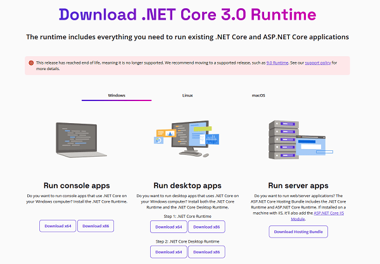Click the desktop monitor apps illustration
380x264 pixels.
click(x=187, y=139)
